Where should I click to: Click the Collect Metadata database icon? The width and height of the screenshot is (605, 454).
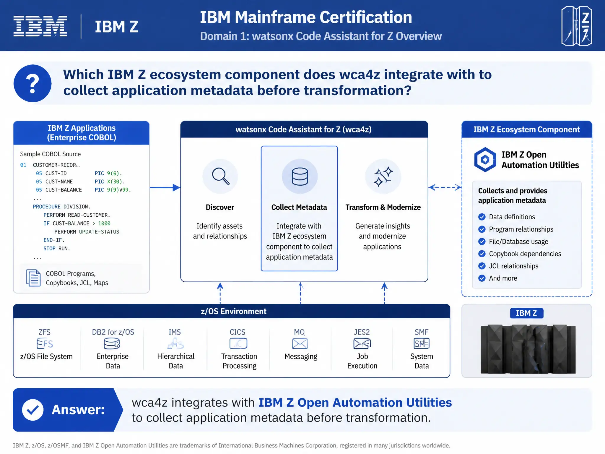(x=300, y=176)
